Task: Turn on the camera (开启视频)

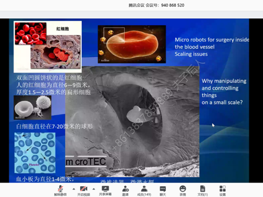Action: point(83,191)
